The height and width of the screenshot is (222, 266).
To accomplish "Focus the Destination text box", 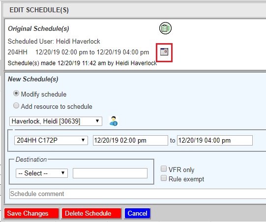I will pos(110,173).
